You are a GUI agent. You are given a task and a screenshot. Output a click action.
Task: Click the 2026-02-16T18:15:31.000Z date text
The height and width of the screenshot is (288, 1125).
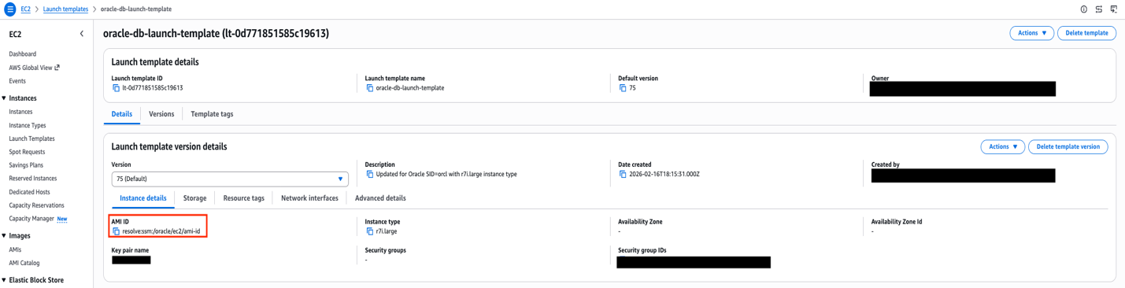[x=664, y=175]
